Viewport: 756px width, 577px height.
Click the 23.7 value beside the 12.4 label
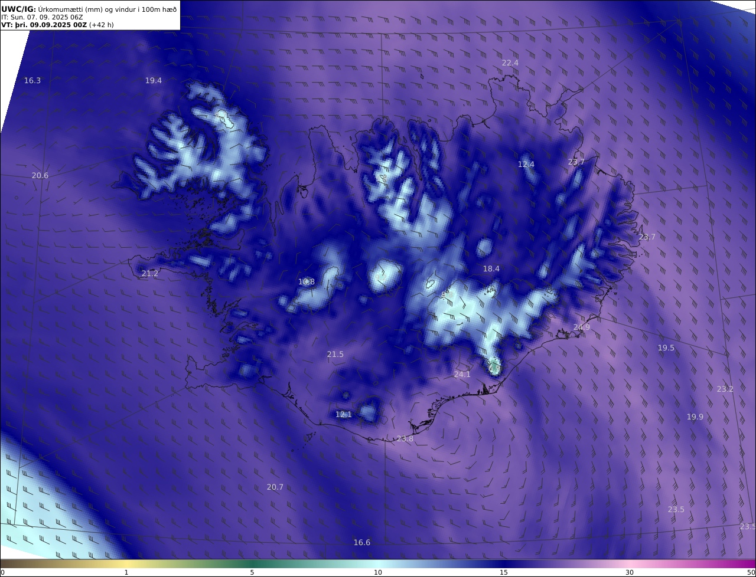(576, 162)
